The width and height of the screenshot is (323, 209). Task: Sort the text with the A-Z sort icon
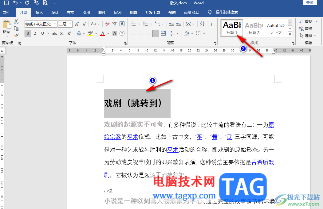point(202,24)
